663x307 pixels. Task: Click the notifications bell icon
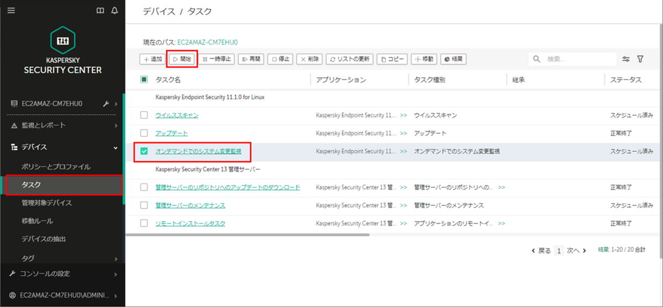[x=114, y=10]
